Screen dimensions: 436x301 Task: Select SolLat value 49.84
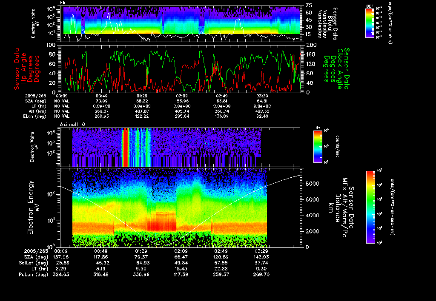point(181,263)
